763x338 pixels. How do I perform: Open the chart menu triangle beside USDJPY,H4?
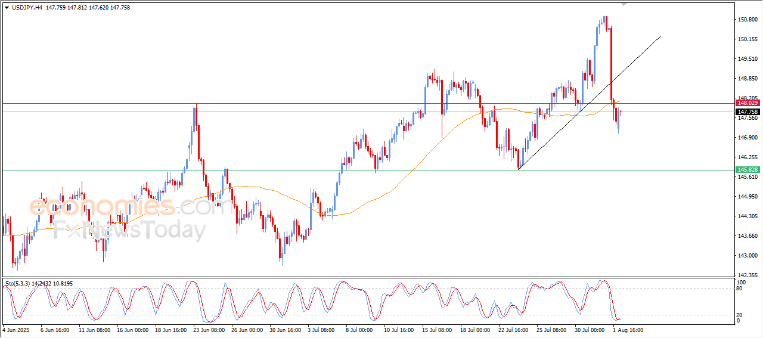point(7,7)
